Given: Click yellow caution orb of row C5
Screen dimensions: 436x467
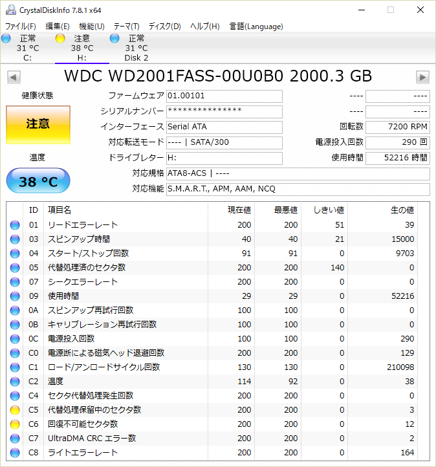Looking at the screenshot, I should pos(15,410).
